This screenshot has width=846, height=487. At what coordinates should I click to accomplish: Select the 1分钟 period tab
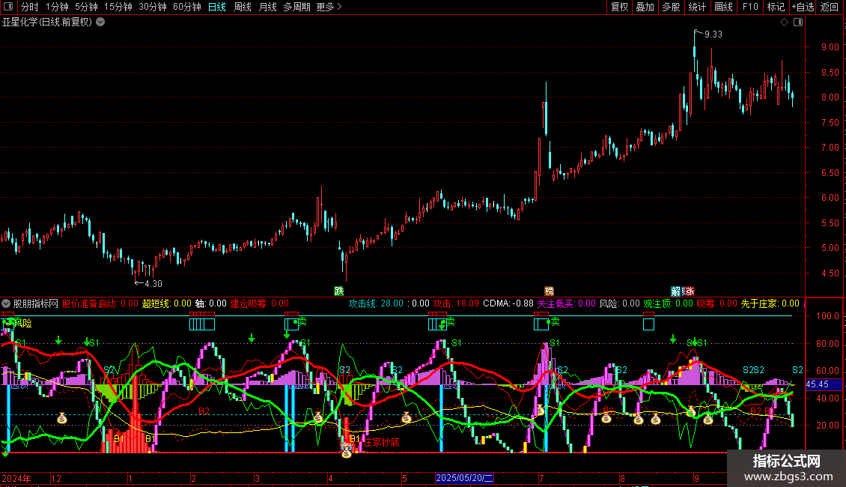[57, 7]
